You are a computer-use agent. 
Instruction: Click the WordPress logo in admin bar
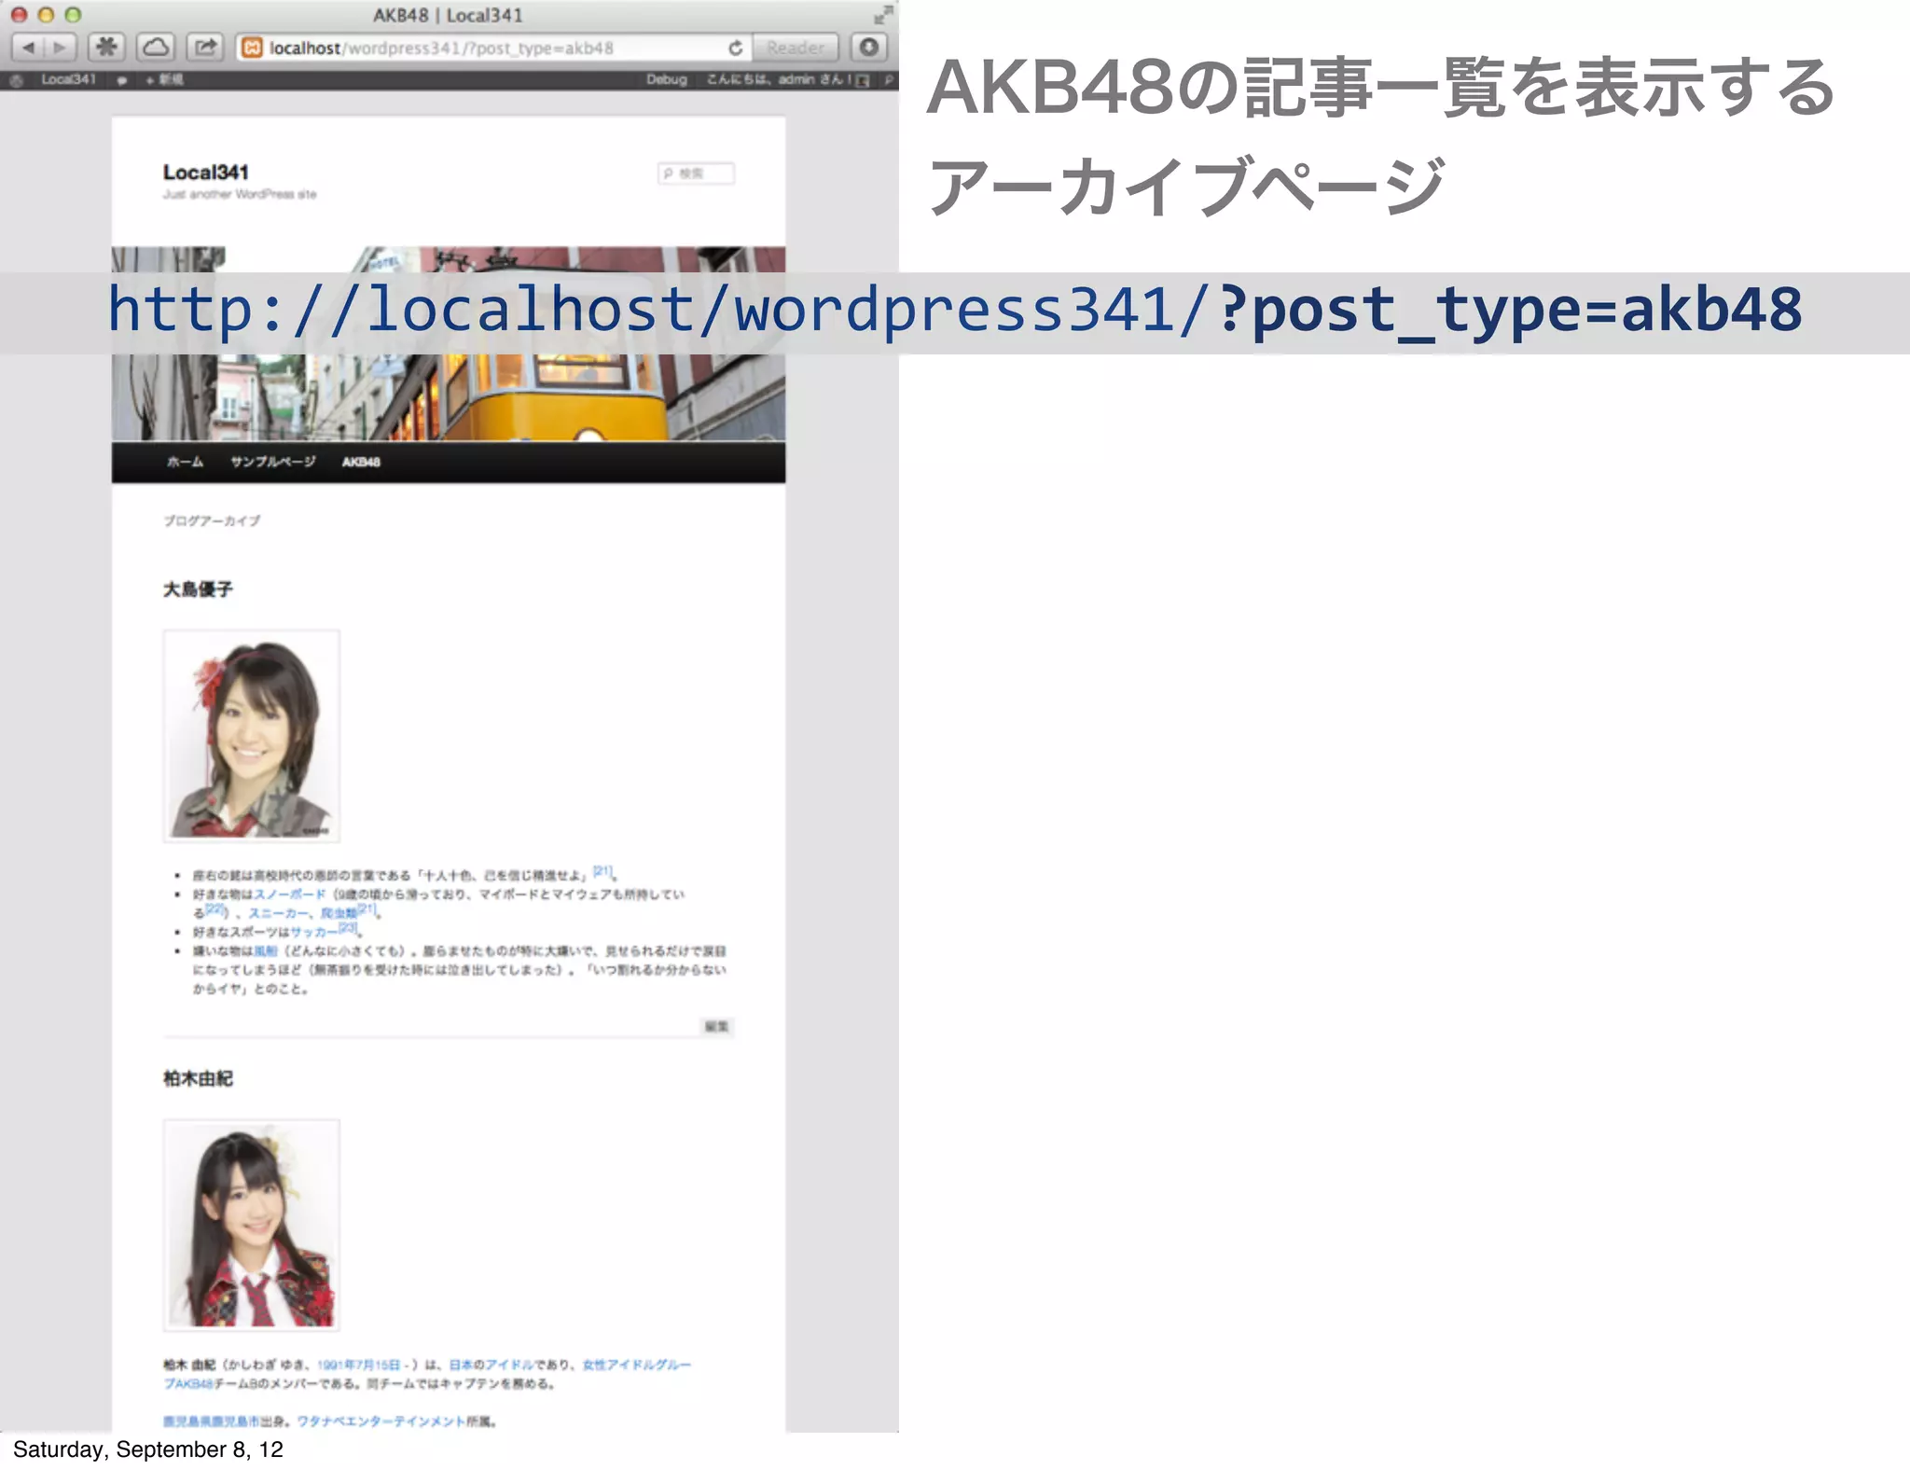[16, 80]
